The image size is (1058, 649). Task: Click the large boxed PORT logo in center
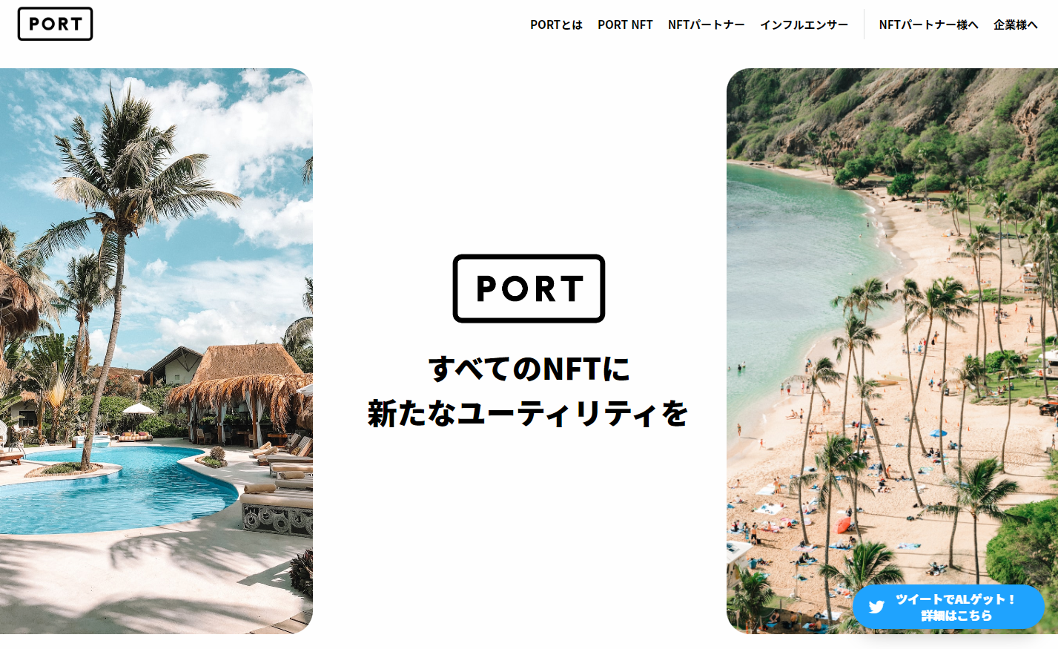click(529, 289)
